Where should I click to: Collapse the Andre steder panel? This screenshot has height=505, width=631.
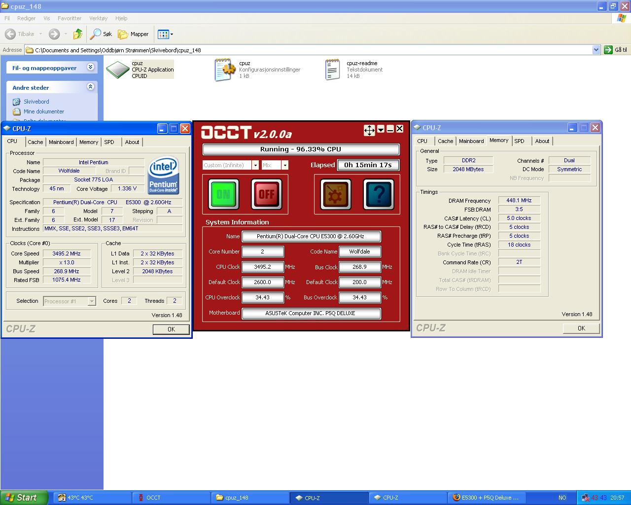point(91,87)
